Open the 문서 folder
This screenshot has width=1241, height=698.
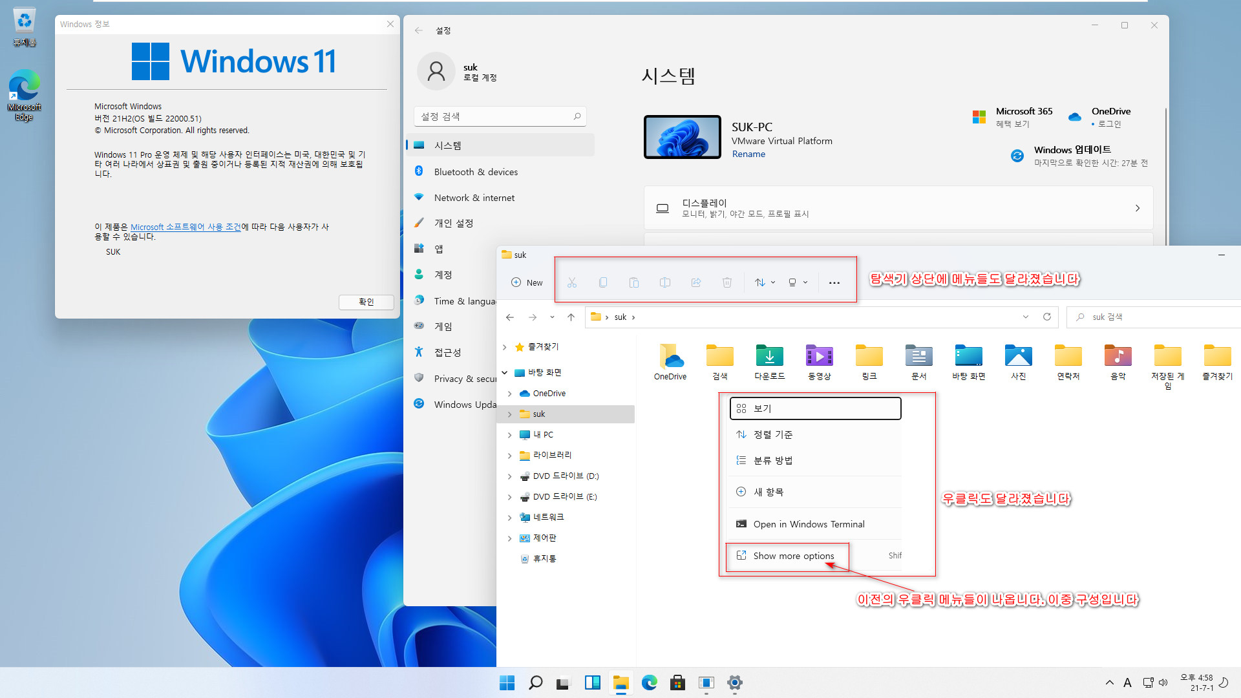tap(919, 362)
